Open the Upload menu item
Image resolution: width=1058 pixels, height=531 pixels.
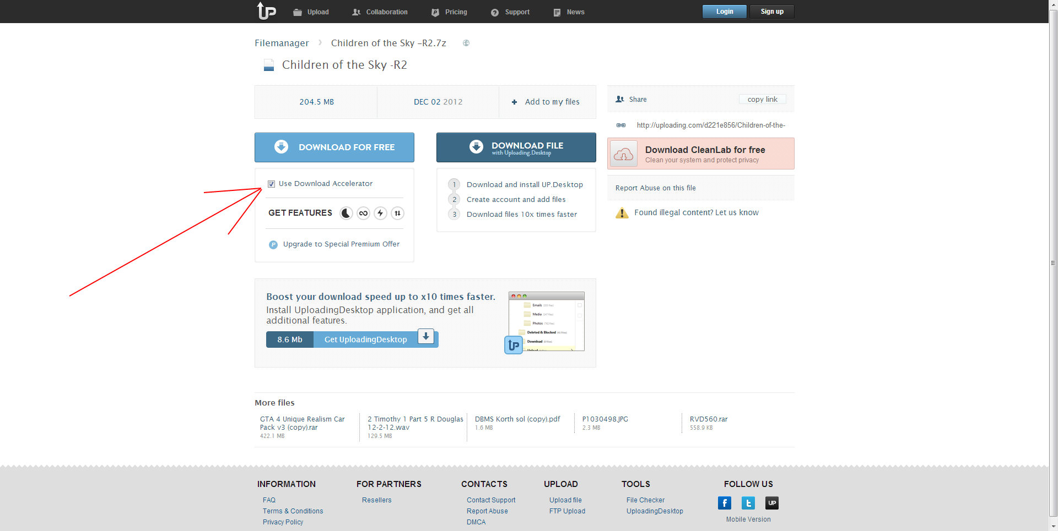pyautogui.click(x=311, y=12)
